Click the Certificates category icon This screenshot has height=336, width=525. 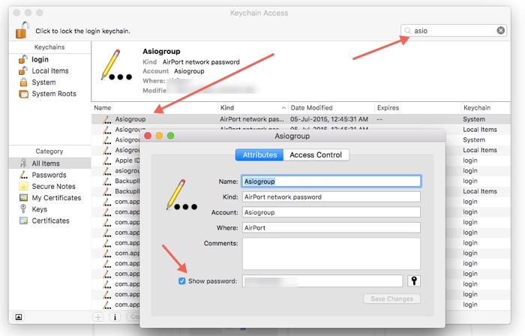coord(23,220)
